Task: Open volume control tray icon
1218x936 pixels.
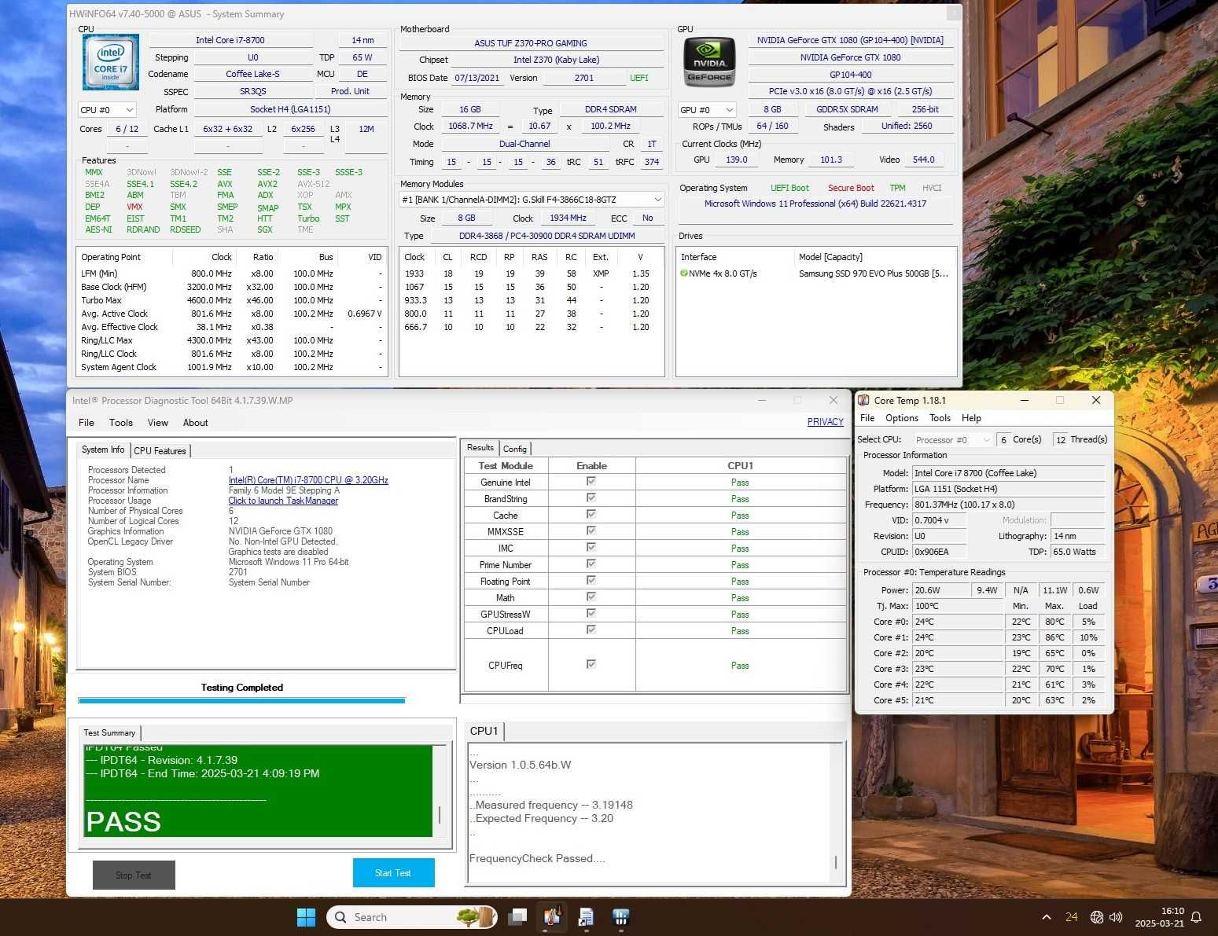Action: point(1116,917)
